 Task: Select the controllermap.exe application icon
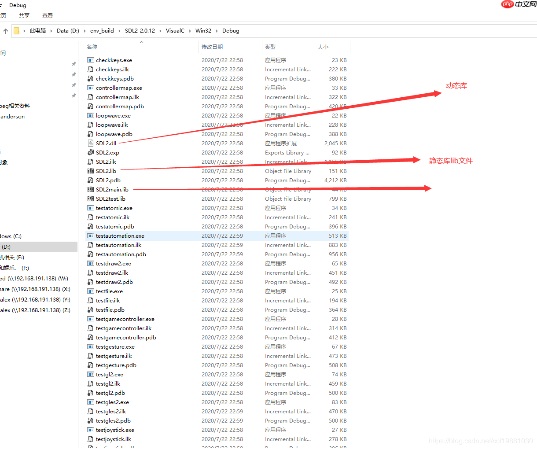coord(90,88)
